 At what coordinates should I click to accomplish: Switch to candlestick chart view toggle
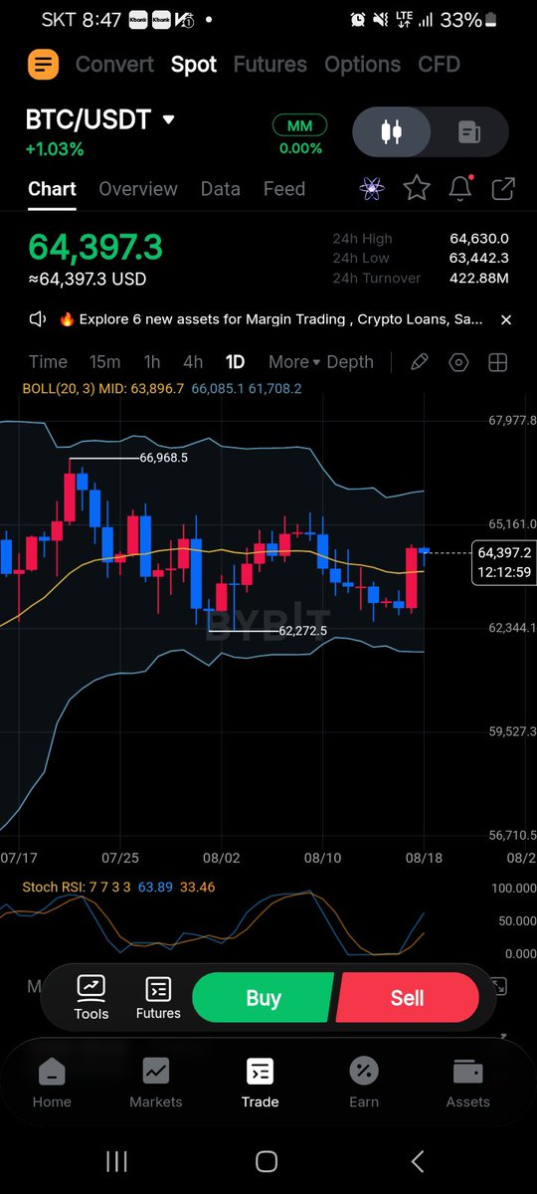393,131
